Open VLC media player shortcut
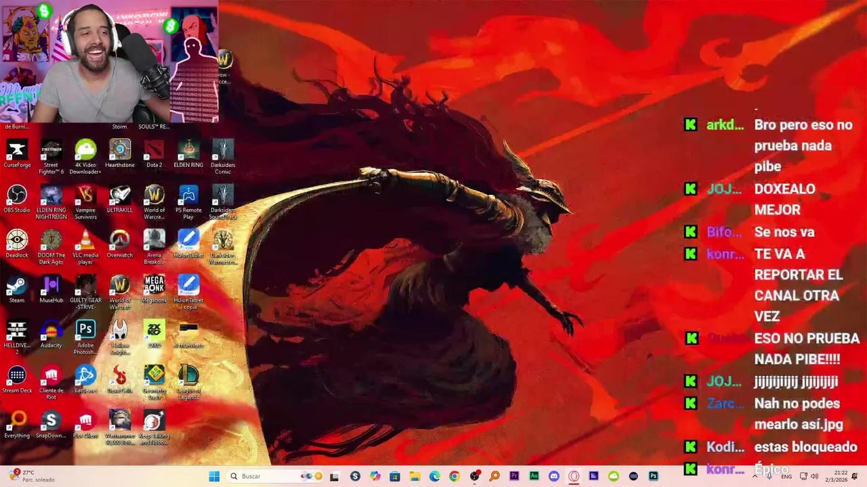 tap(85, 248)
